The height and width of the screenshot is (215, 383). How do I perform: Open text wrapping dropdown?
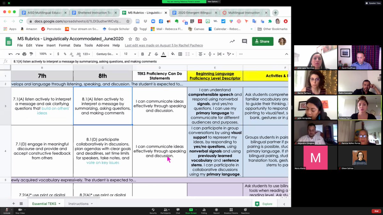click(x=221, y=54)
